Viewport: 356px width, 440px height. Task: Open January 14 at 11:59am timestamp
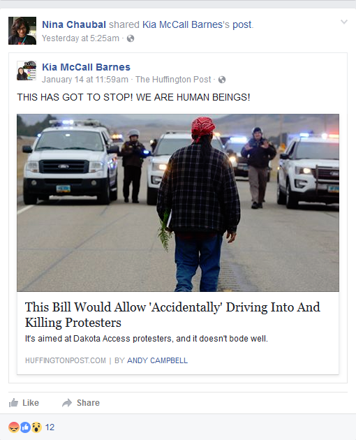coord(85,80)
